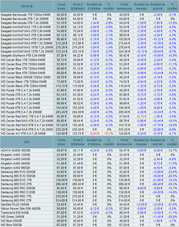Image resolution: width=179 pixels, height=227 pixels.
Task: Click the 95,42 € month-ago price
Action: point(124,55)
